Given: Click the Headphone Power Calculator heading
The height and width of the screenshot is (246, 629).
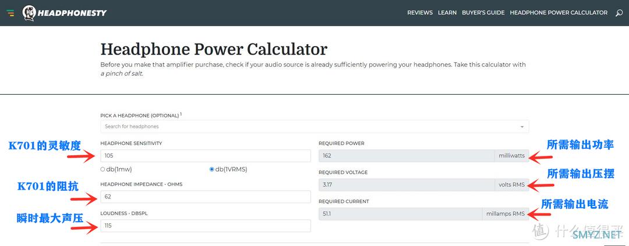Looking at the screenshot, I should tap(214, 48).
